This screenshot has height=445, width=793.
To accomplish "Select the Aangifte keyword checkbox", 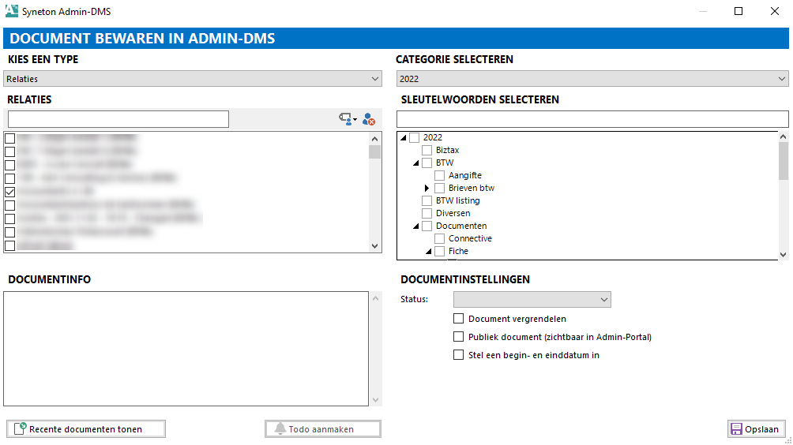I will pos(440,175).
